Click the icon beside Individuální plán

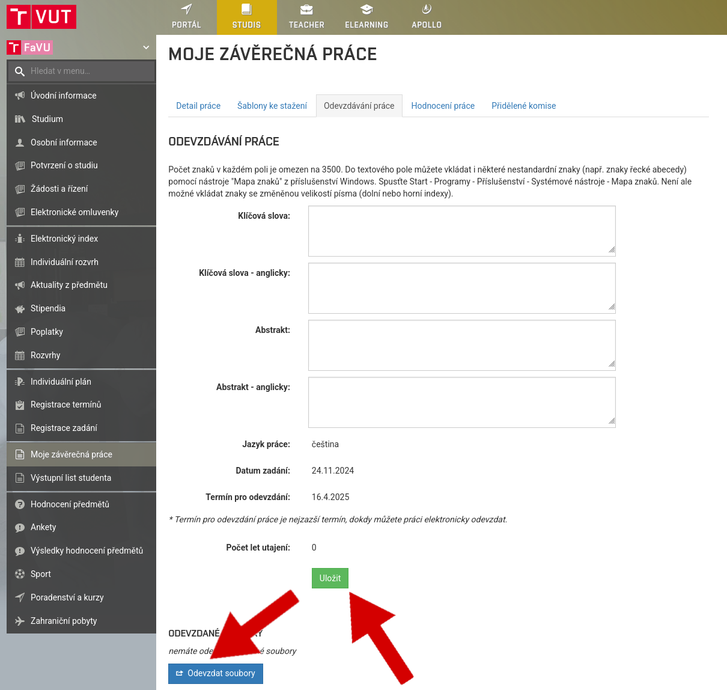point(20,382)
